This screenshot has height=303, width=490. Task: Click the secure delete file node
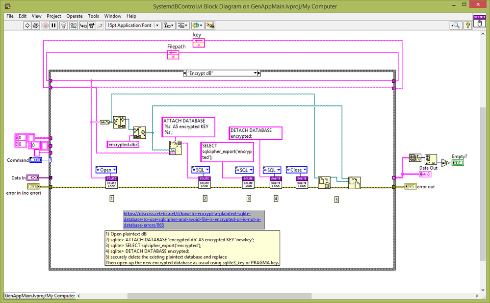[x=324, y=182]
